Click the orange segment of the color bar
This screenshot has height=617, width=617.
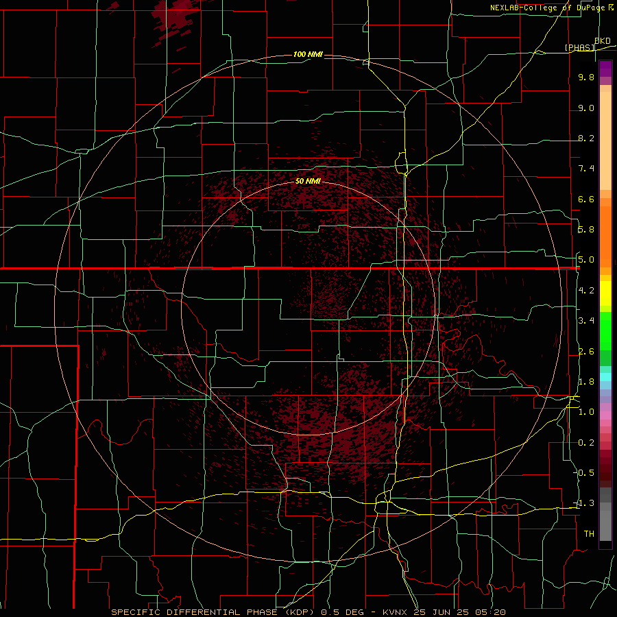[x=605, y=236]
